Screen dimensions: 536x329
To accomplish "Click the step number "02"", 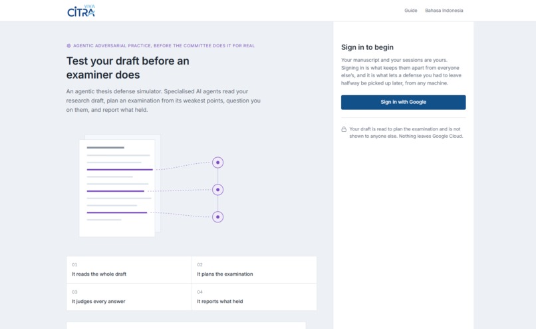I will pyautogui.click(x=200, y=264).
